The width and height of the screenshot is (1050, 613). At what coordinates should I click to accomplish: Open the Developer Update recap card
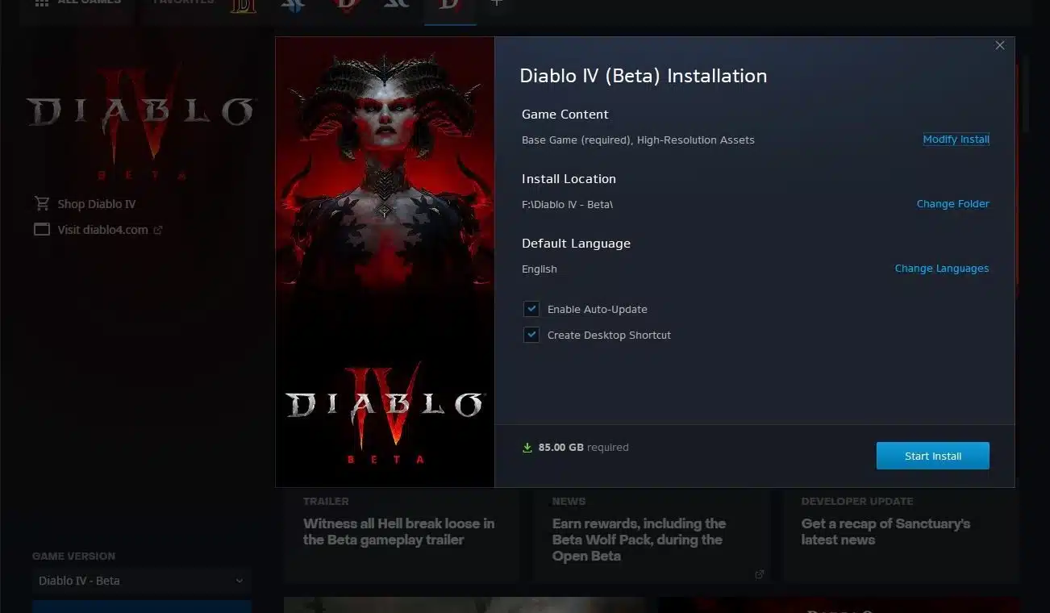click(901, 536)
